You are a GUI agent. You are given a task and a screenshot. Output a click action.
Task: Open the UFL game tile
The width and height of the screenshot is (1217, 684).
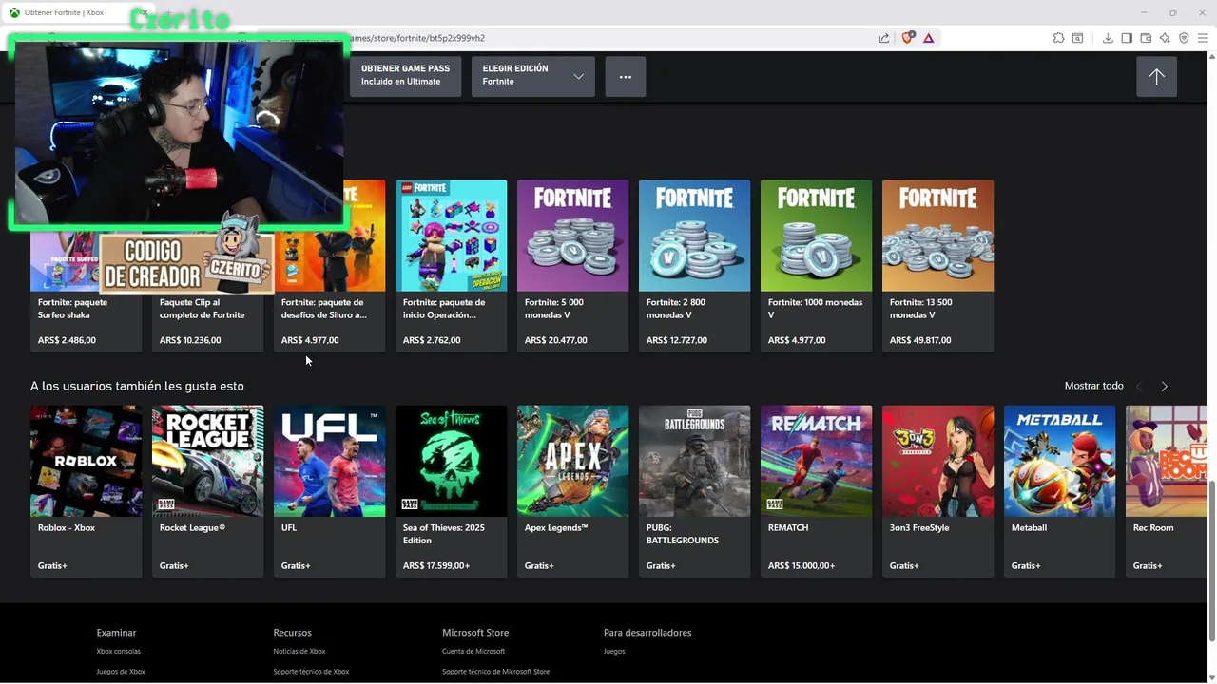pyautogui.click(x=329, y=491)
